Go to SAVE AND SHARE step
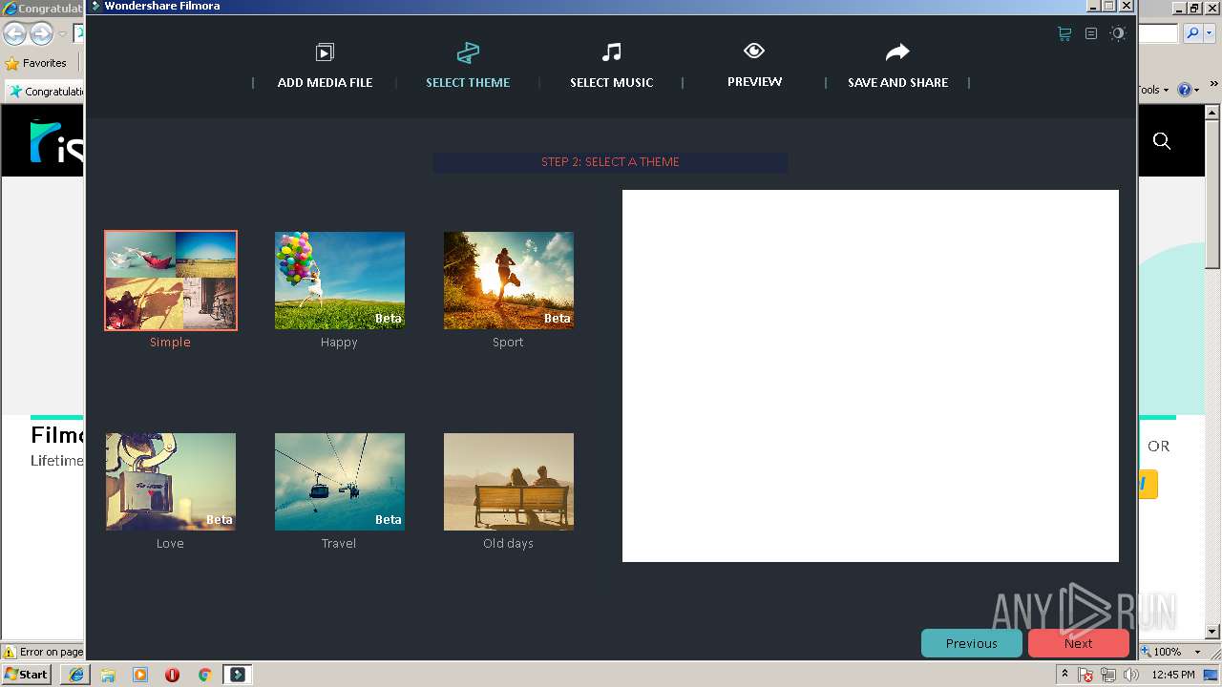Image resolution: width=1222 pixels, height=687 pixels. (897, 83)
